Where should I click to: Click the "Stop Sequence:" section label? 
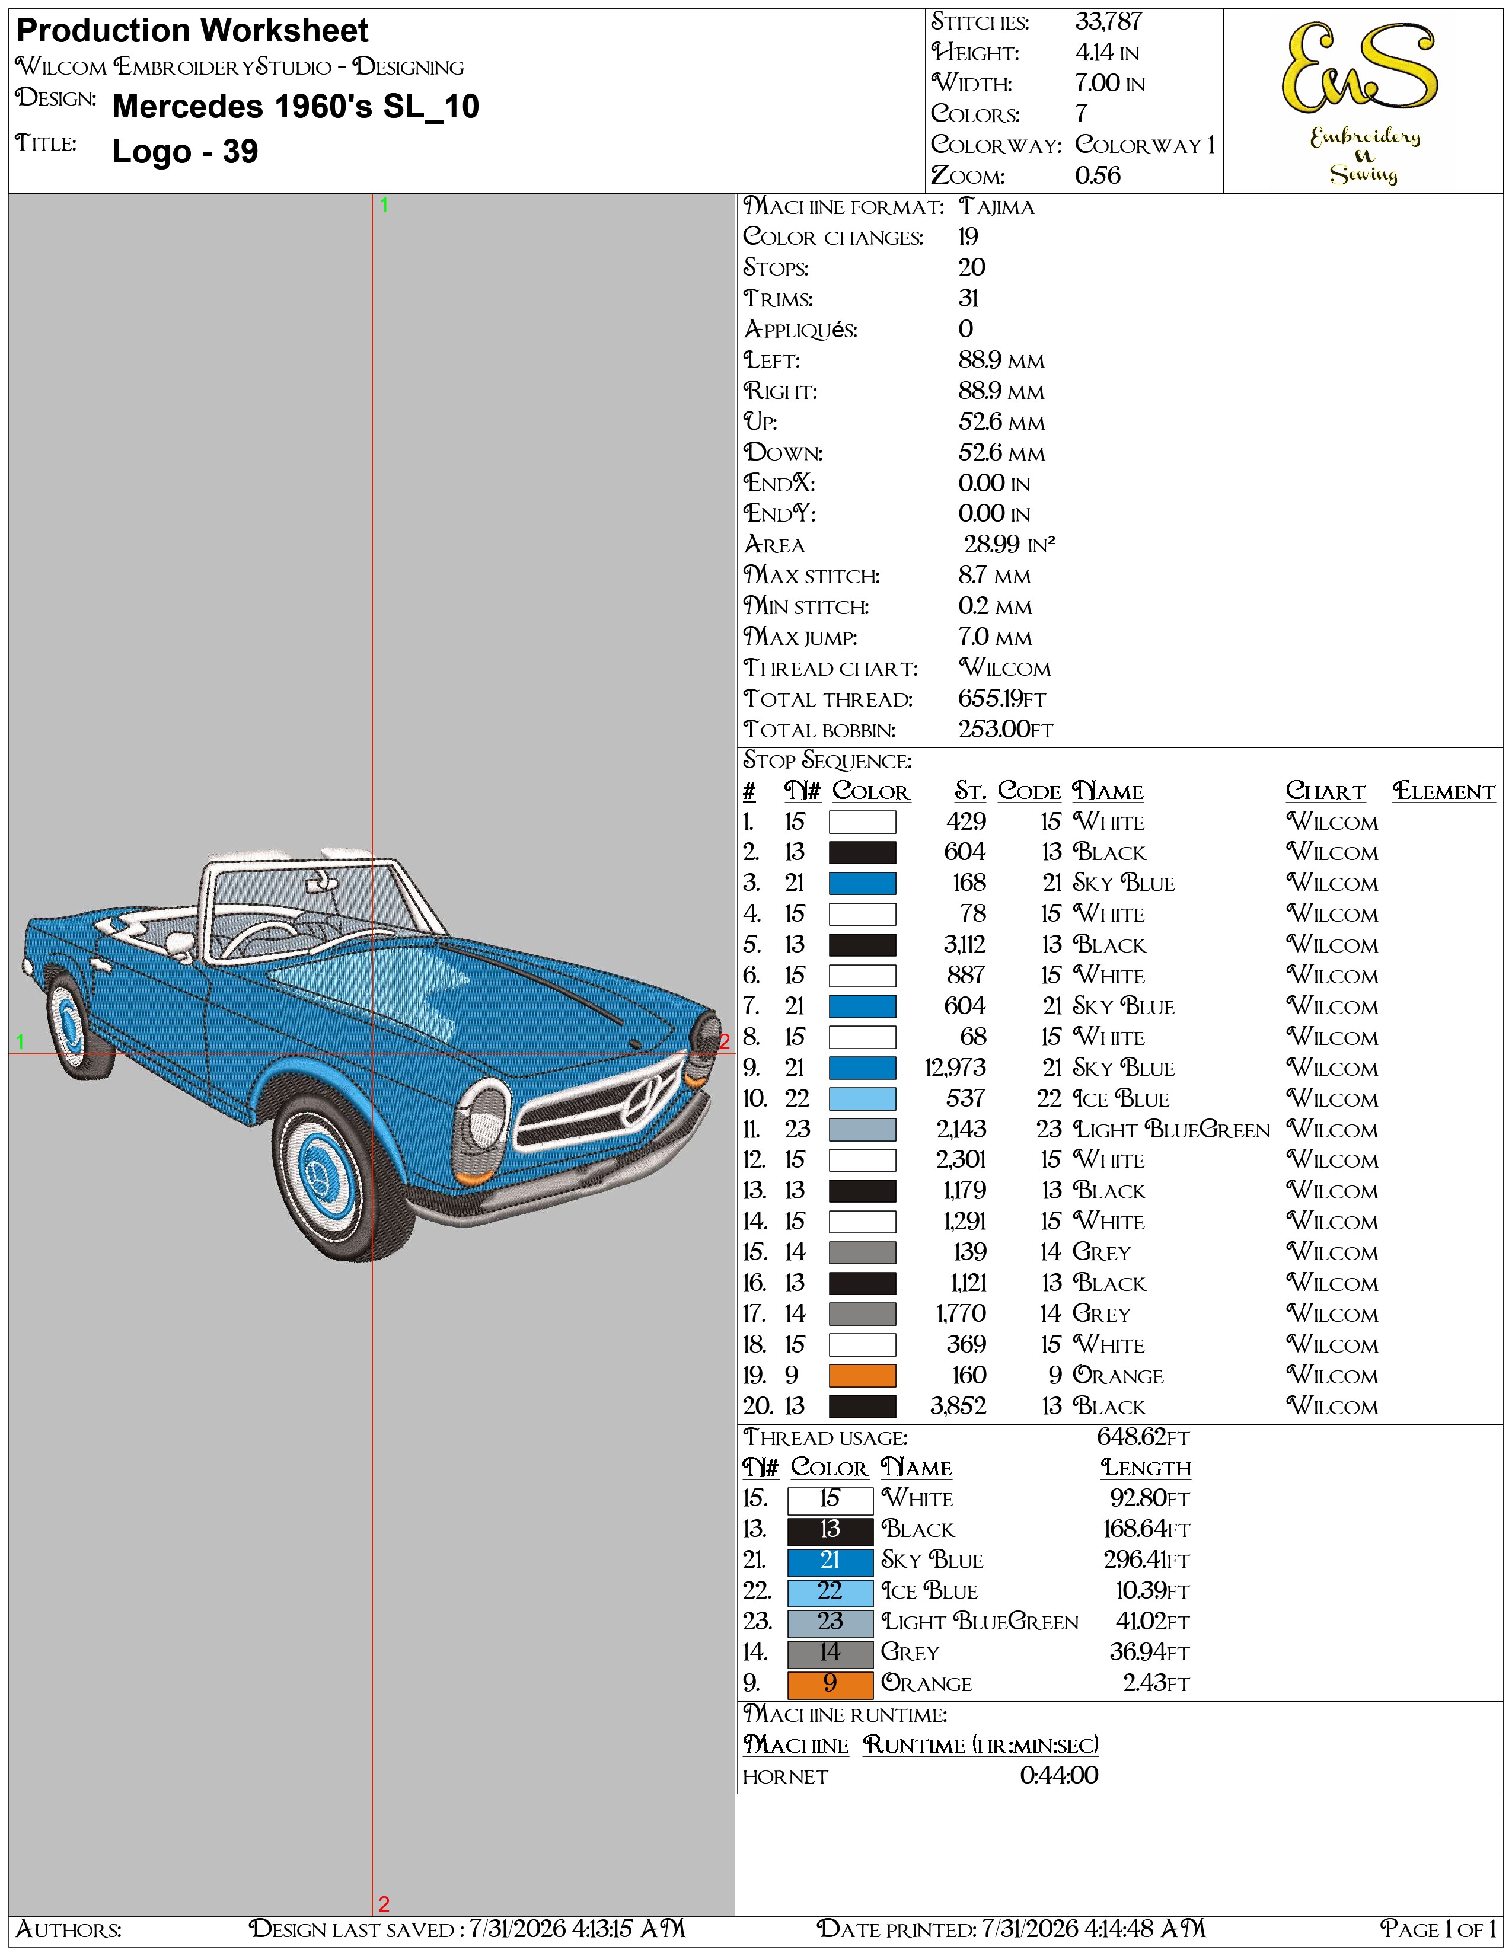[828, 761]
